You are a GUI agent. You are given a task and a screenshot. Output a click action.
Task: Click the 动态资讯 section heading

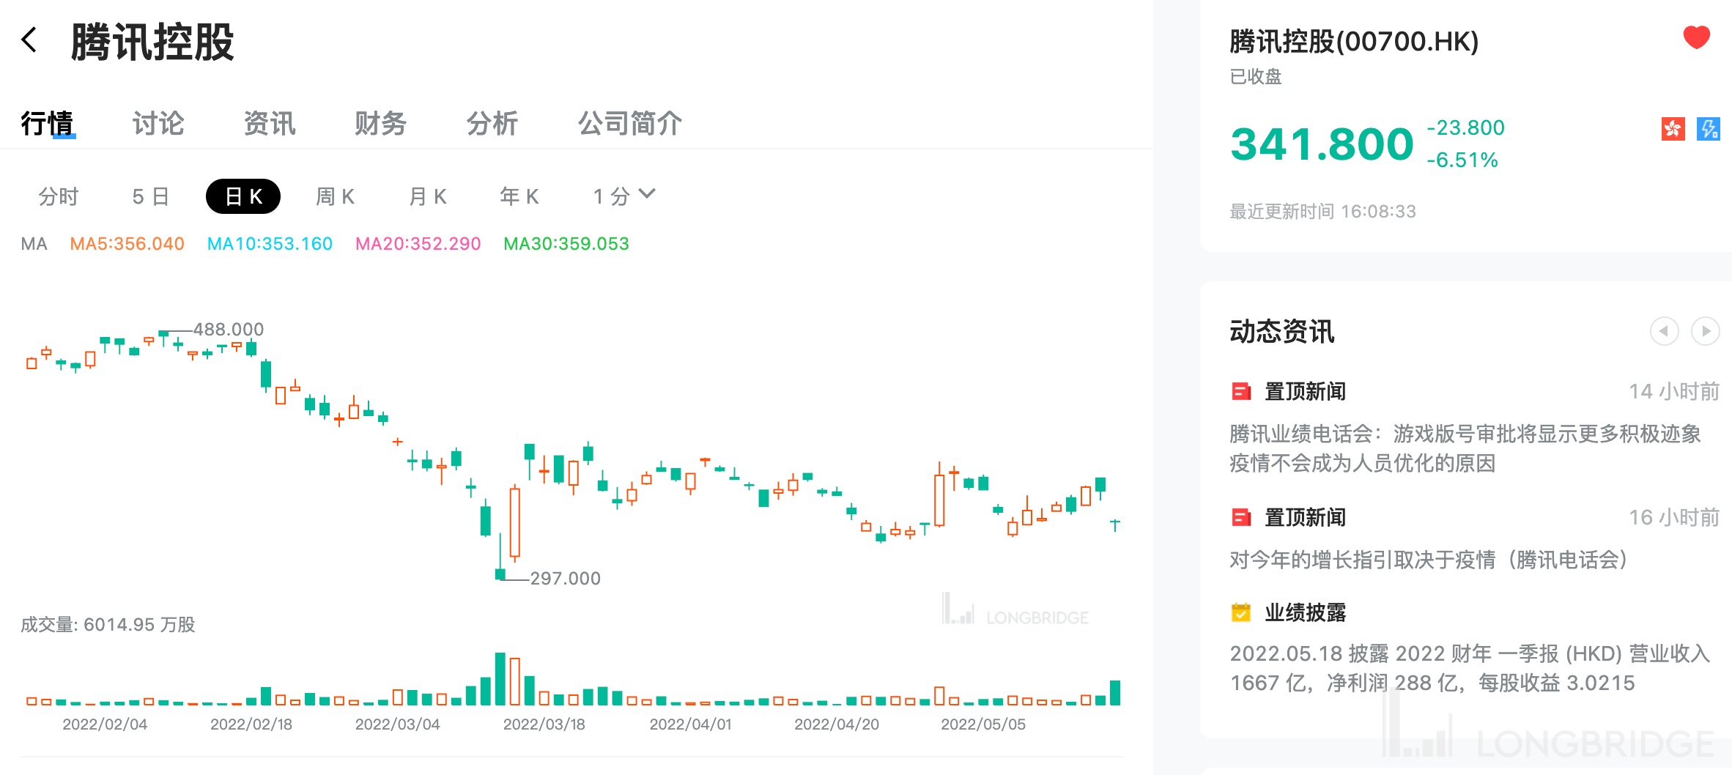pyautogui.click(x=1282, y=331)
